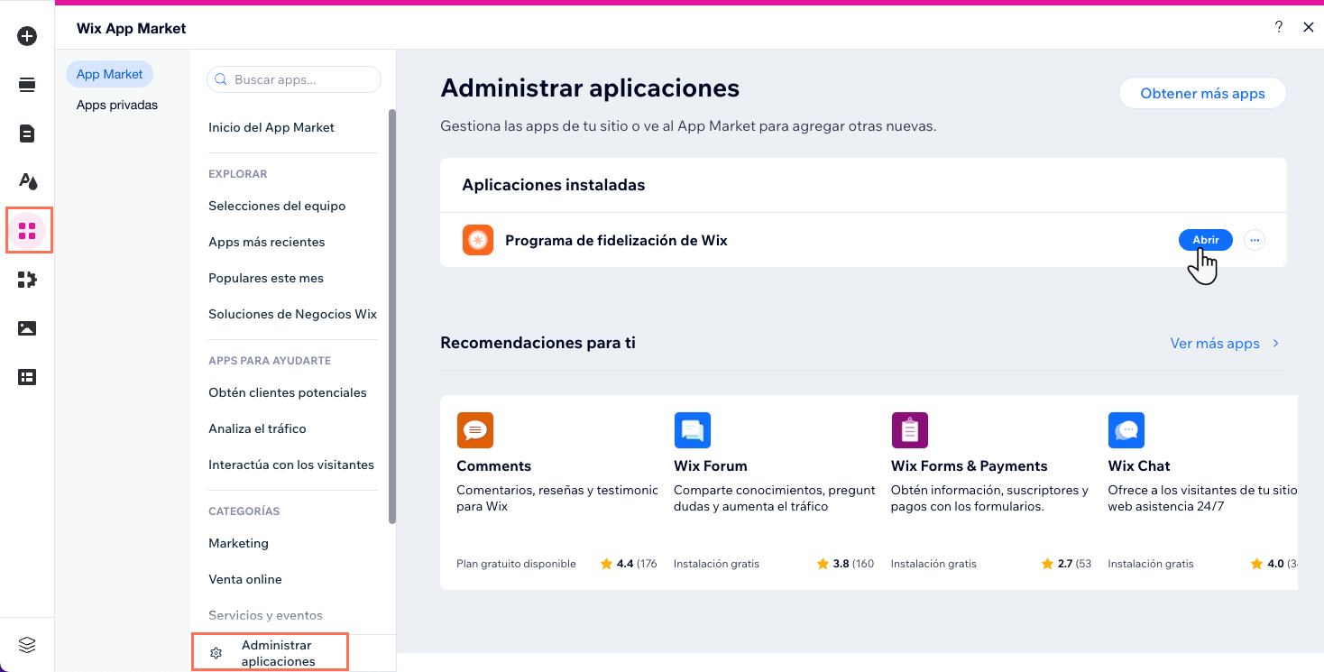Screen dimensions: 1324x672
Task: Click the 4.4 star rating on Comments
Action: (629, 564)
